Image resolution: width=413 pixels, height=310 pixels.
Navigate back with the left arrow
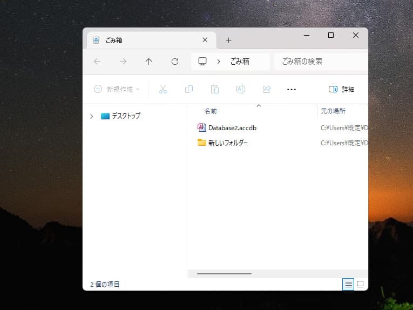[97, 62]
